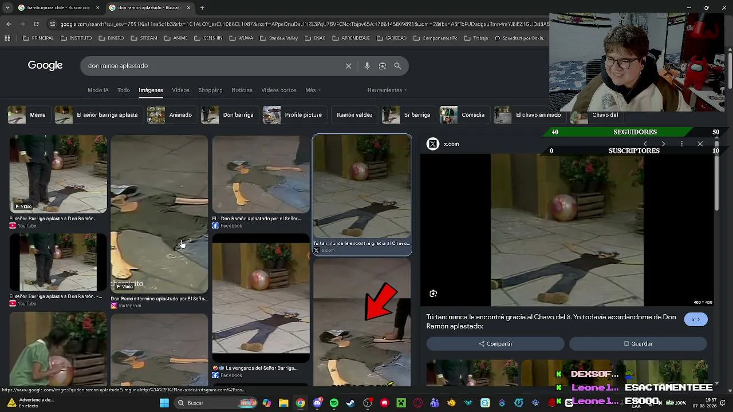Search by image with Google Lens
The image size is (733, 412).
(383, 66)
